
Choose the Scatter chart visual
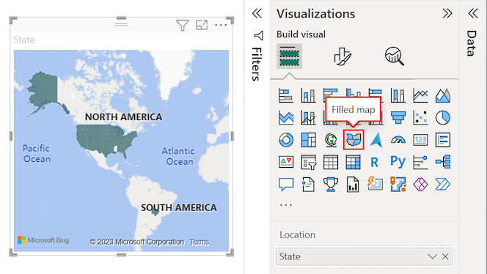420,118
